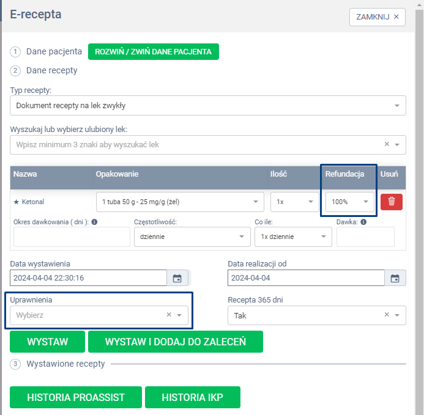Open HISTORIA PROASSIST
424x415 pixels.
click(76, 397)
